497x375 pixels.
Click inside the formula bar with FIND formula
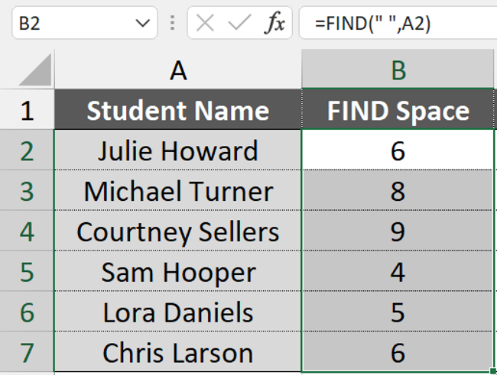click(396, 24)
